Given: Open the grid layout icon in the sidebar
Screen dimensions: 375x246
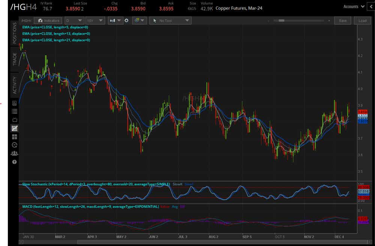Looking at the screenshot, I should pyautogui.click(x=15, y=137).
